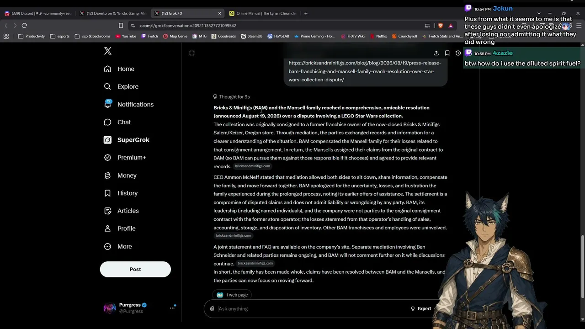This screenshot has height=329, width=585.
Task: Open a new browser tab
Action: 306,13
